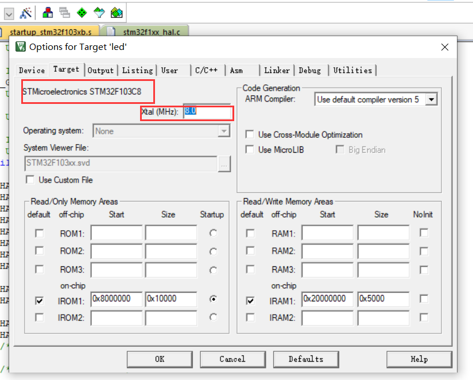The image size is (473, 380).
Task: Confirm settings with the OK button
Action: click(x=160, y=359)
